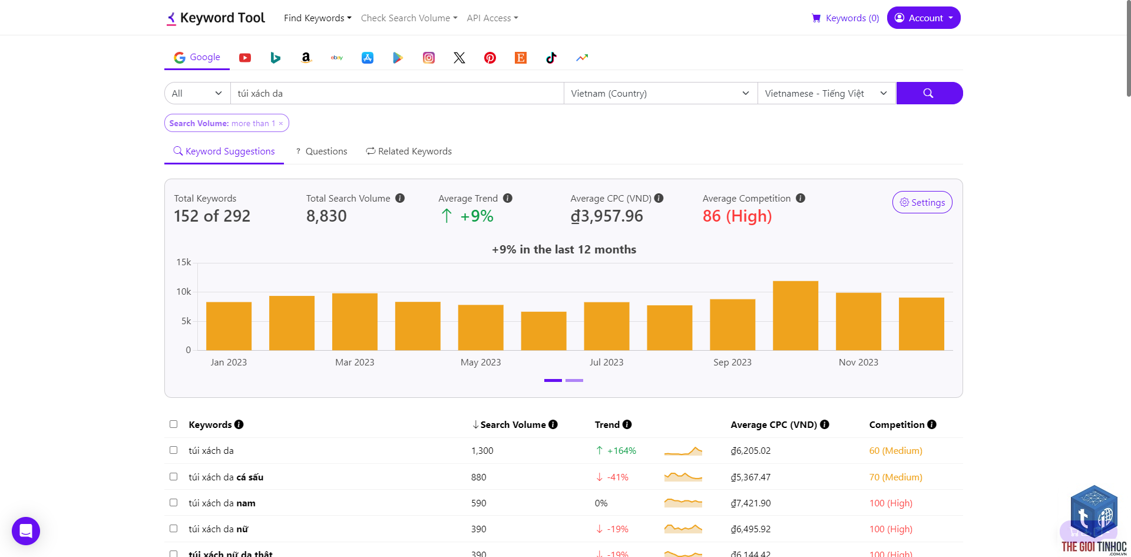Switch to the Bing keyword source
Image resolution: width=1131 pixels, height=557 pixels.
pyautogui.click(x=276, y=58)
